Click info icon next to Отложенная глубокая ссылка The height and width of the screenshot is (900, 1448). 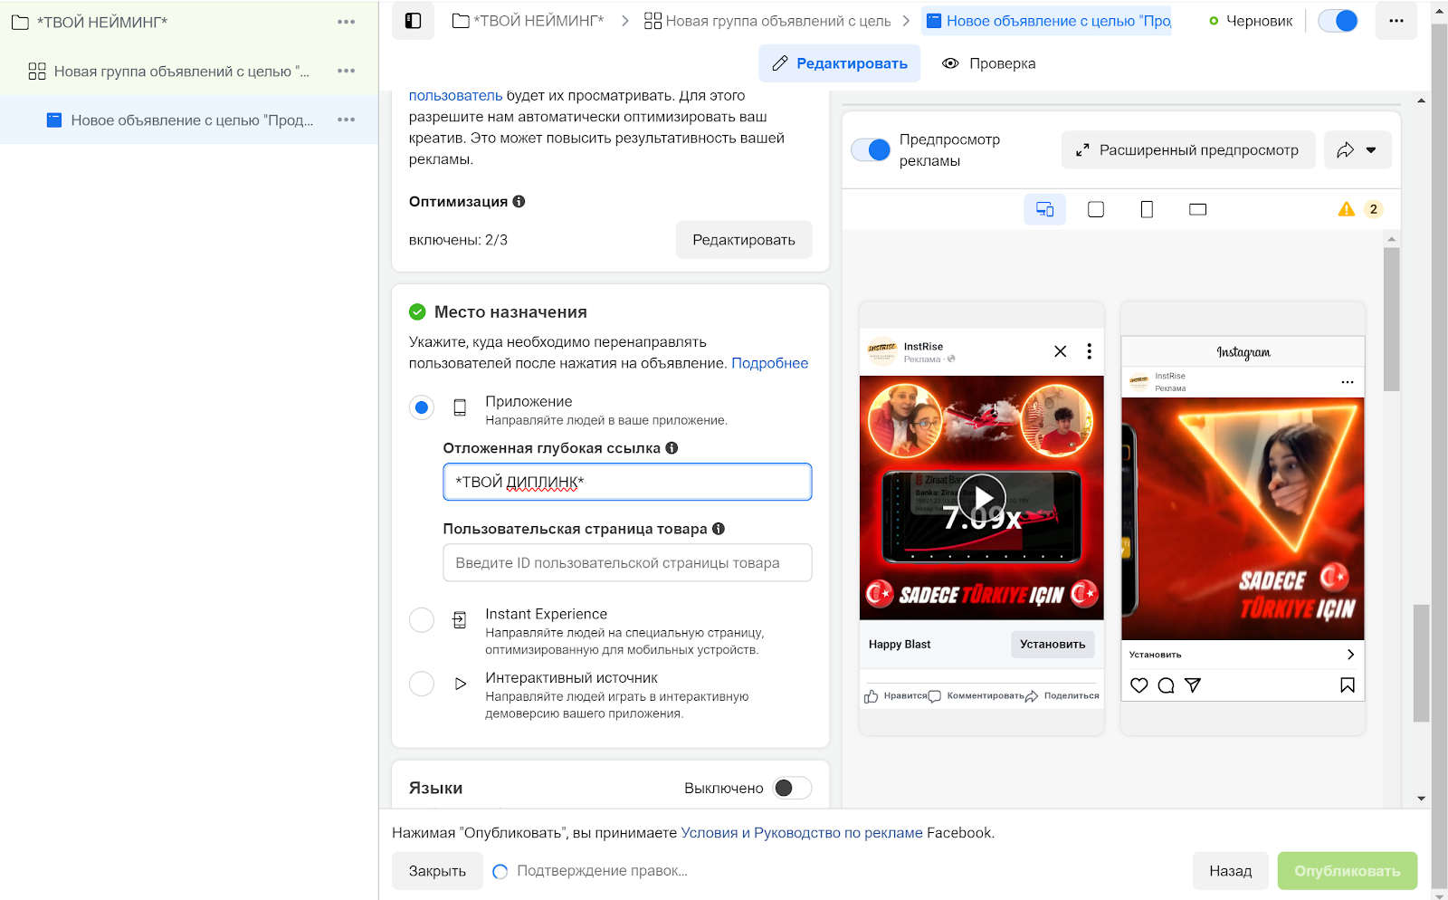(672, 447)
